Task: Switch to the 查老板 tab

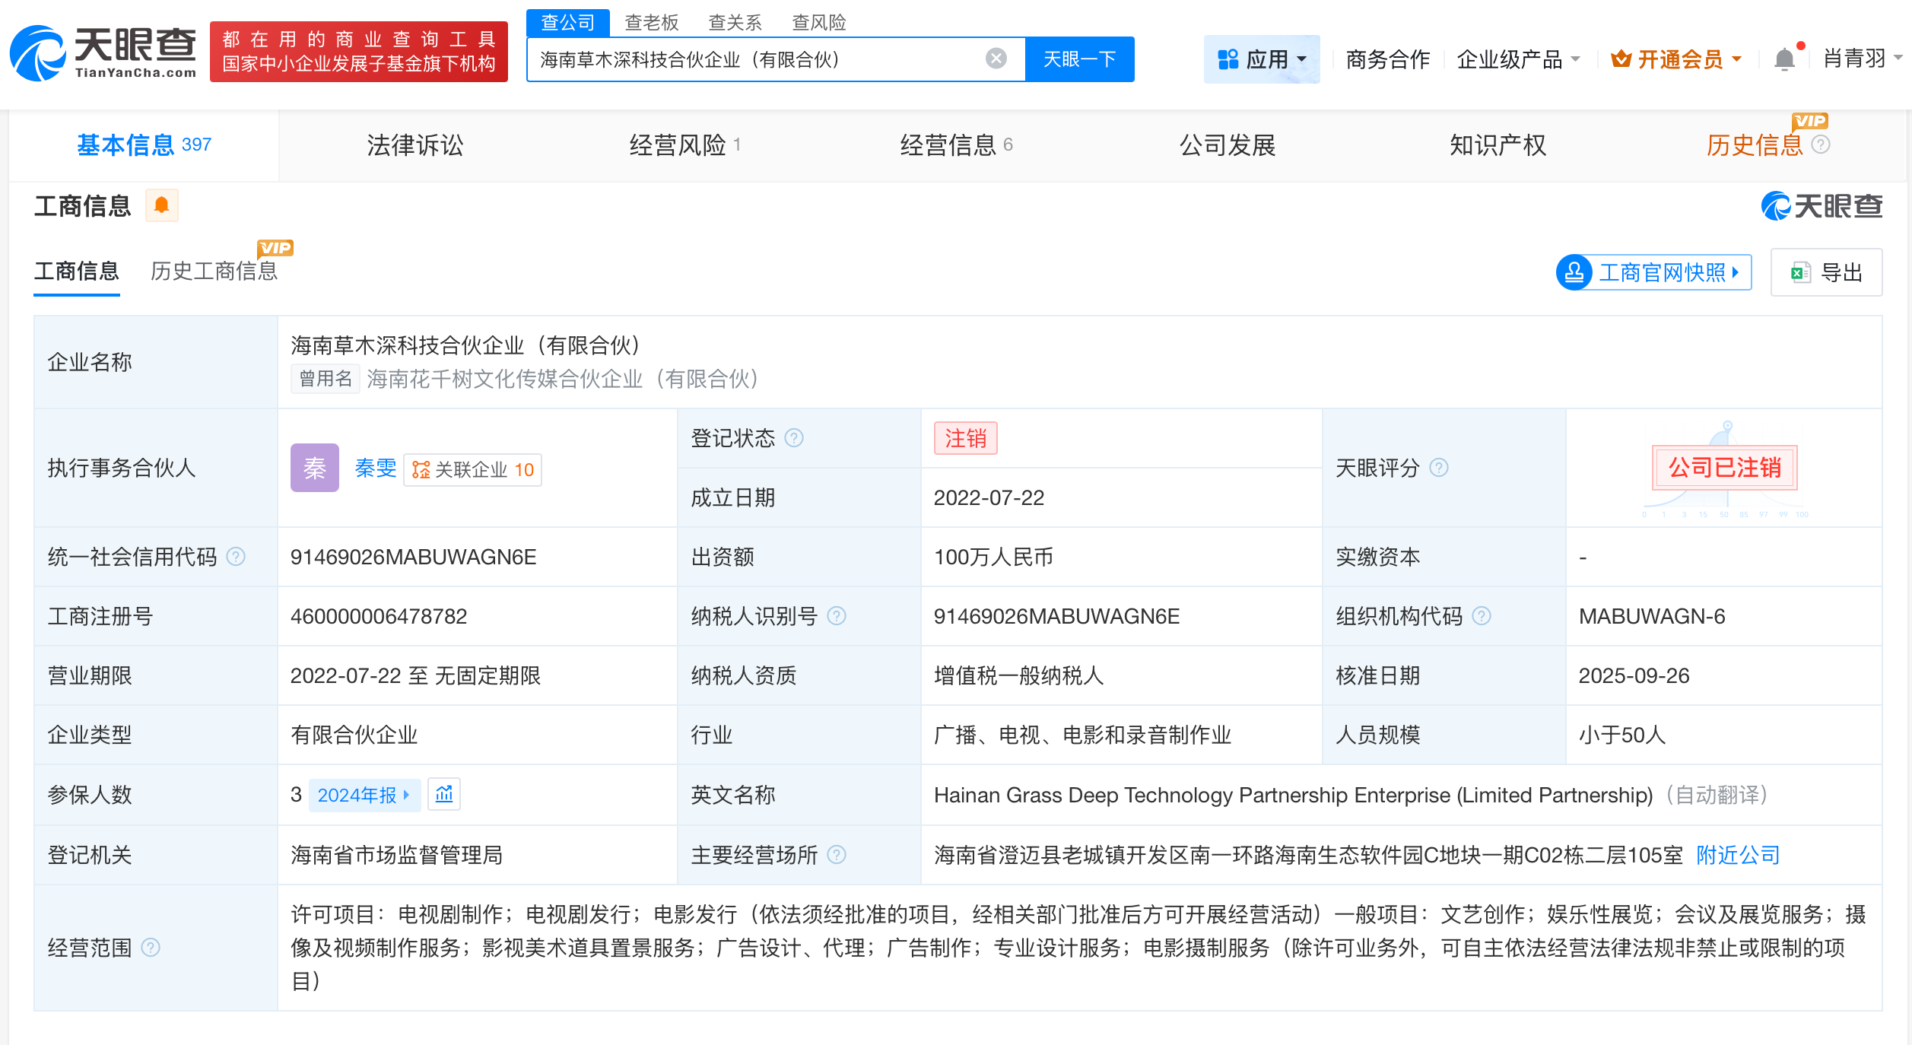Action: point(650,22)
